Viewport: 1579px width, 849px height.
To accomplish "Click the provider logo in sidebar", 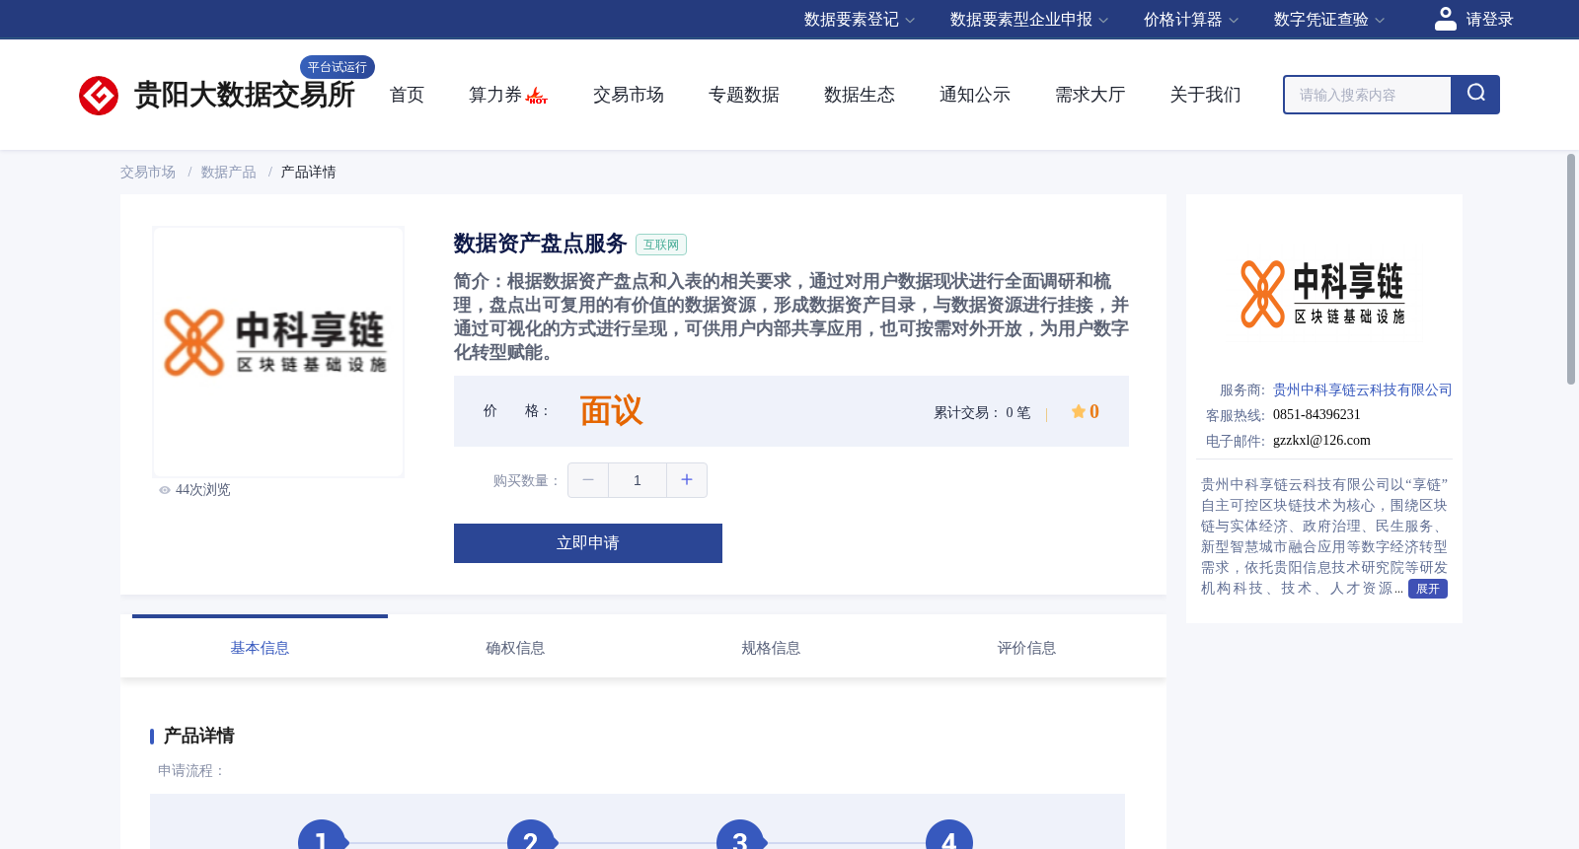I will click(1323, 294).
